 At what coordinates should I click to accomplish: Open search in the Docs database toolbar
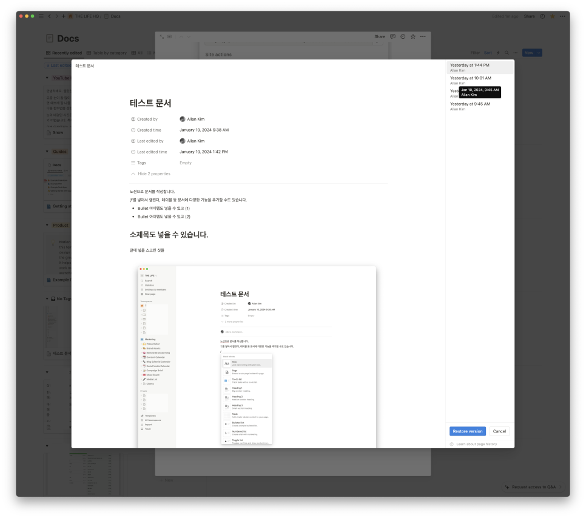click(x=507, y=53)
